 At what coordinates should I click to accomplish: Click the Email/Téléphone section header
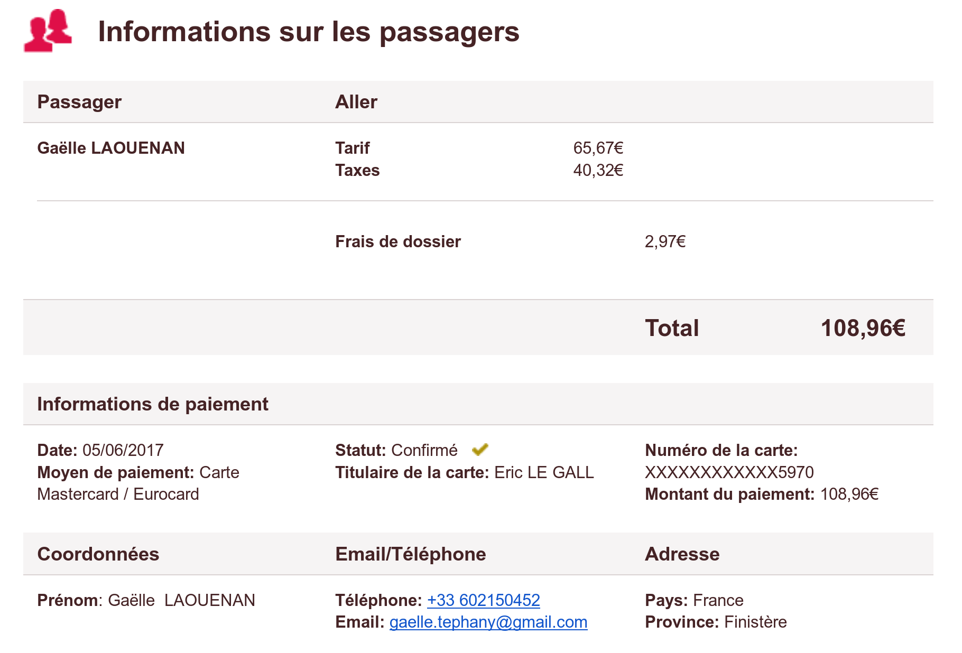(410, 554)
